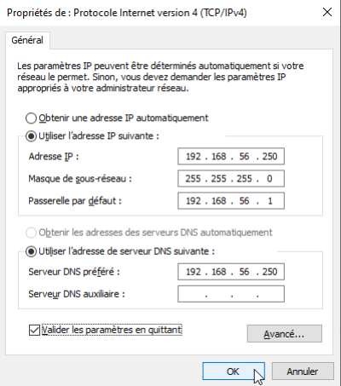Screen dimensions: 341x386
Task: Open the Avancé... settings
Action: [x=285, y=334]
